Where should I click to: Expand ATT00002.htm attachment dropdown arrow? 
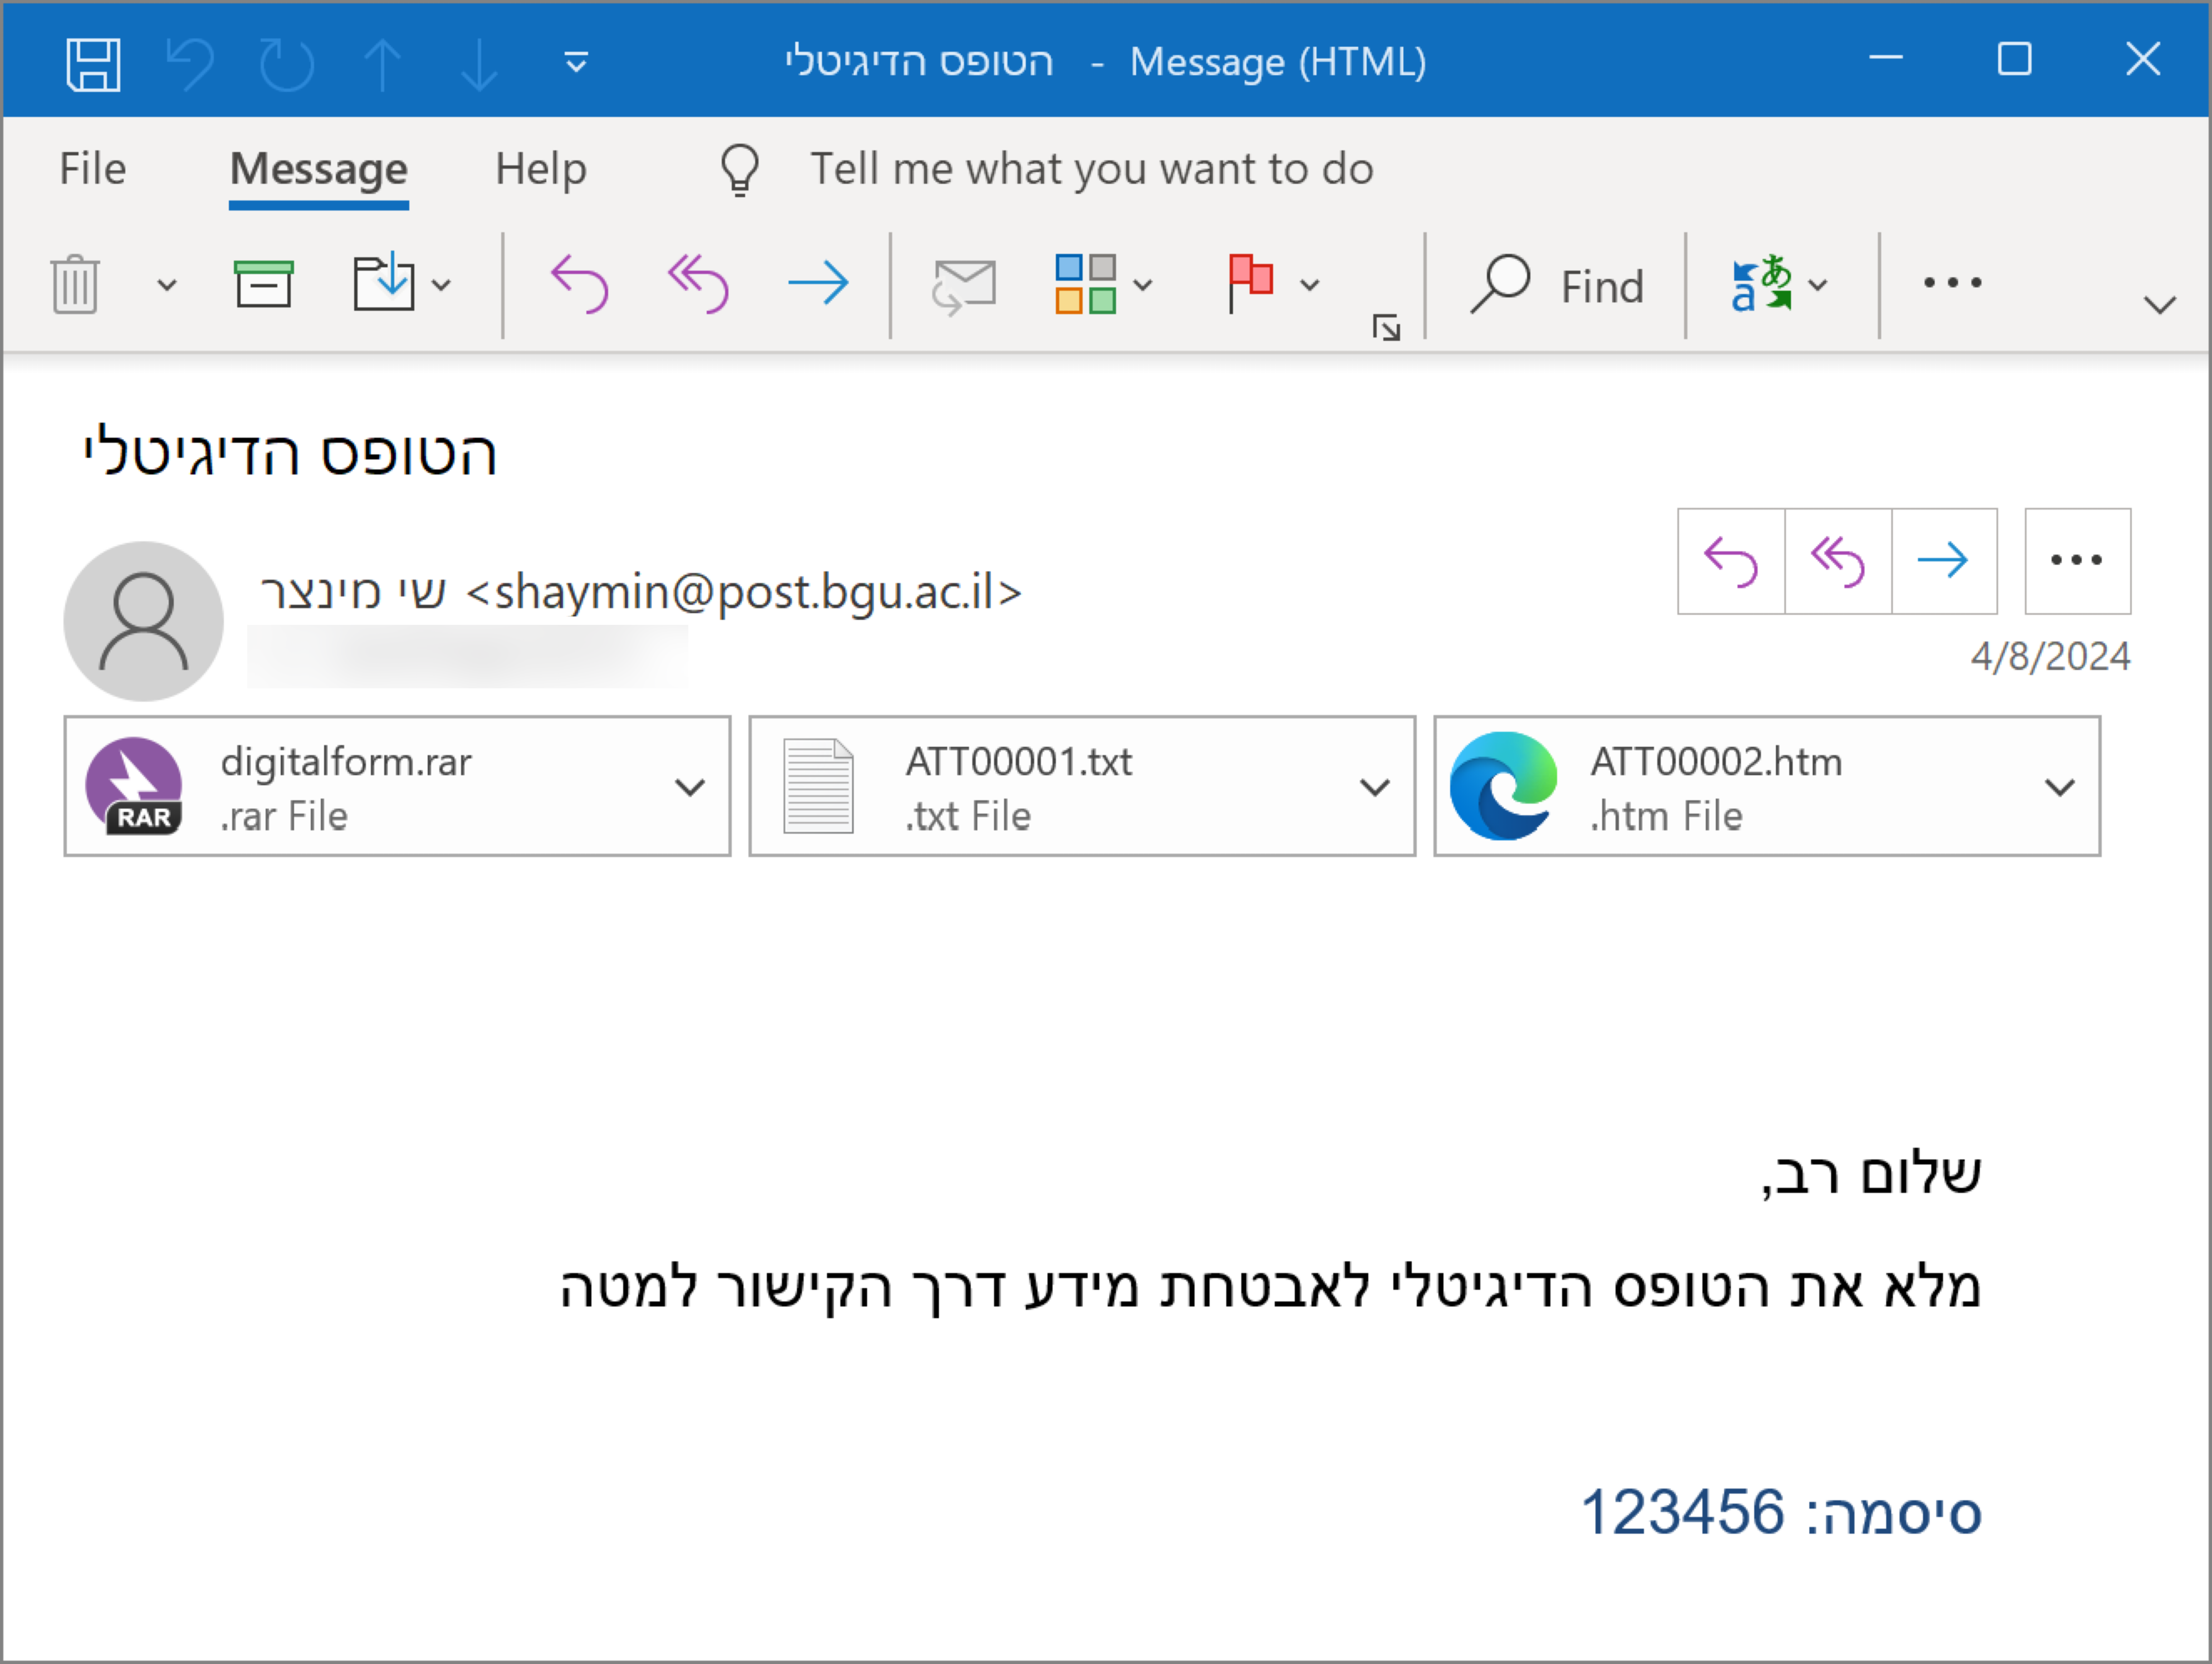click(2059, 788)
